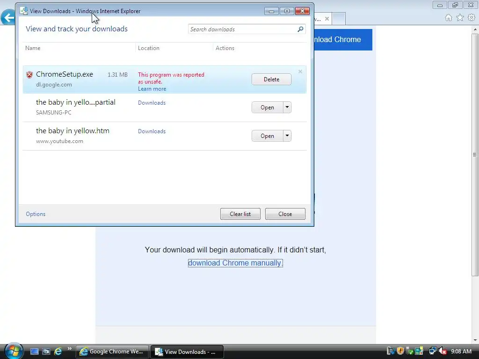Screen dimensions: 479x359
Task: Open download Options link
Action: pyautogui.click(x=36, y=214)
